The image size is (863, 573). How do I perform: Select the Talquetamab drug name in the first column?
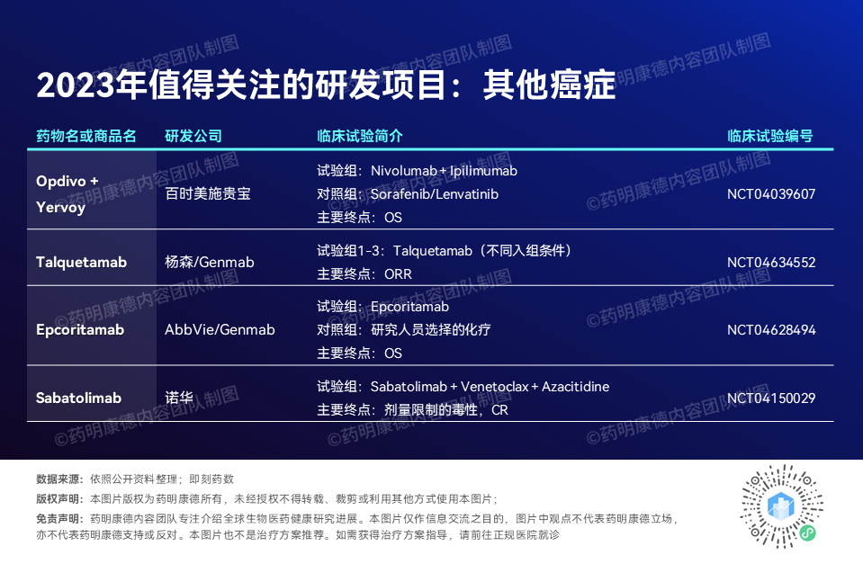tap(81, 263)
